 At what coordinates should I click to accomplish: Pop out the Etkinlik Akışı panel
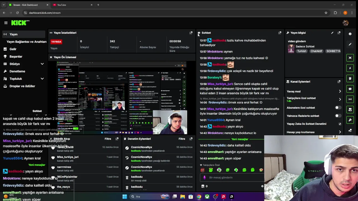point(117,139)
